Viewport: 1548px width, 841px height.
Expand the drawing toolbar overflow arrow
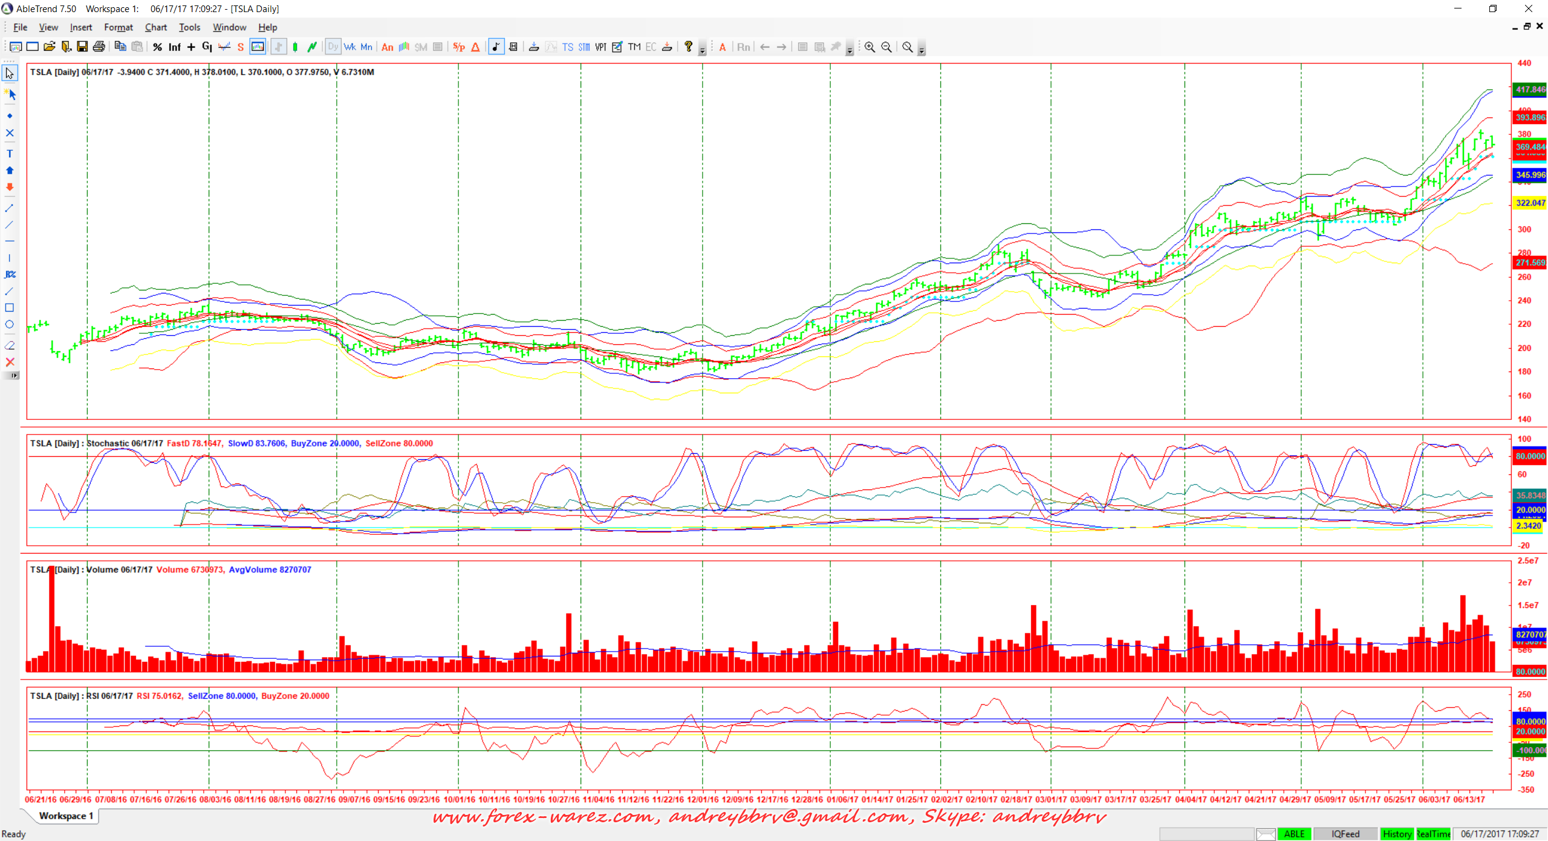coord(13,376)
